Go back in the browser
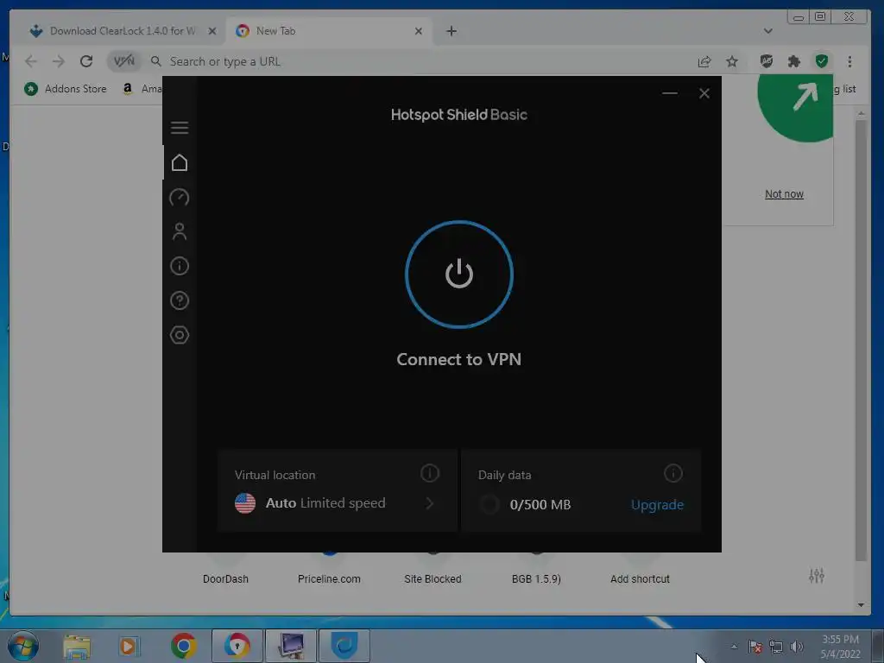 click(31, 61)
